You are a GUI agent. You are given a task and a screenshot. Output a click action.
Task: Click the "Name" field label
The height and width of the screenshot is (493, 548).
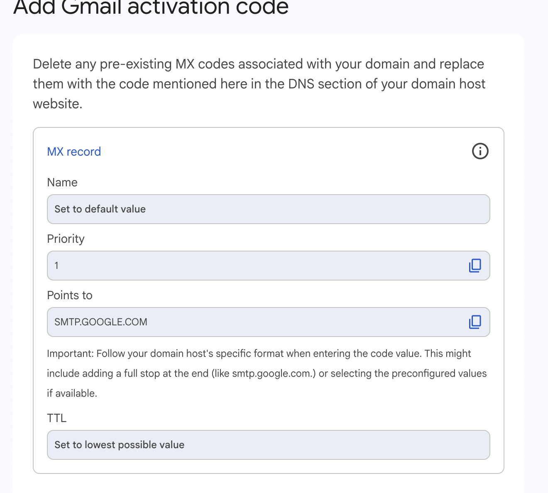62,182
